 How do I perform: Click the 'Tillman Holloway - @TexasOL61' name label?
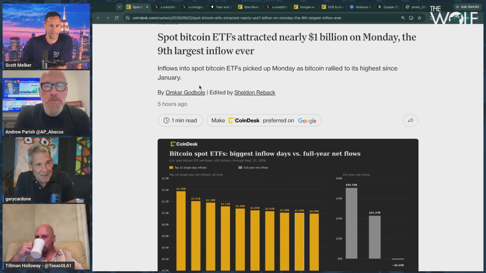pyautogui.click(x=38, y=266)
